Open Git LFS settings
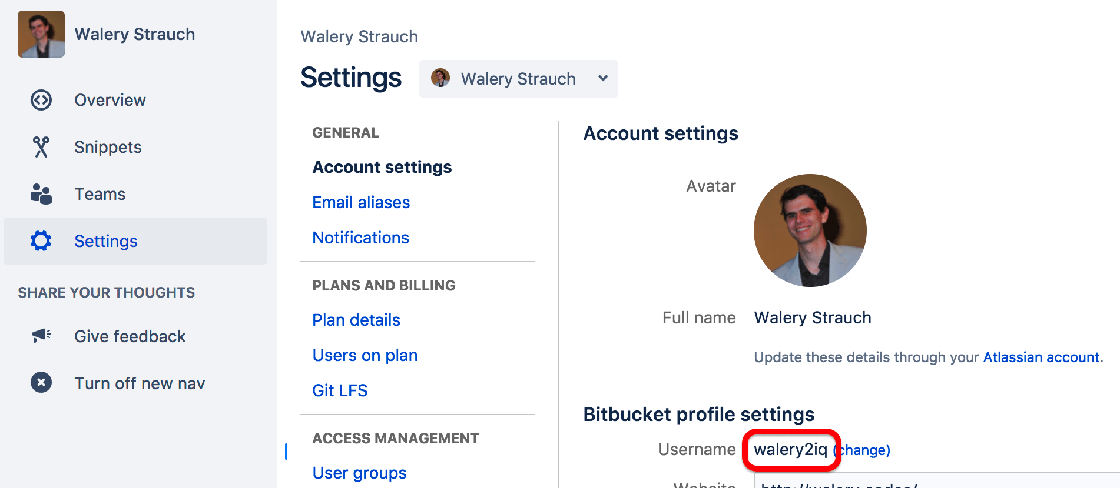The width and height of the screenshot is (1120, 488). coord(340,391)
